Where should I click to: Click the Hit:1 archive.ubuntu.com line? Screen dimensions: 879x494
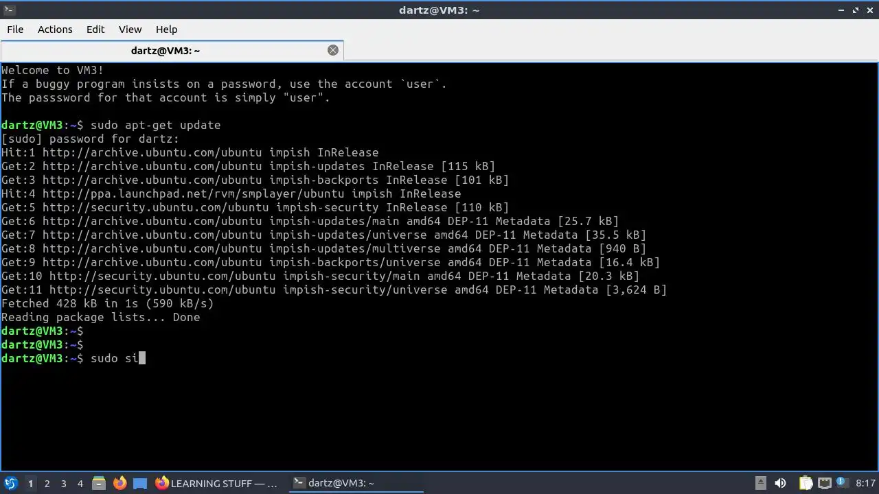(x=190, y=152)
